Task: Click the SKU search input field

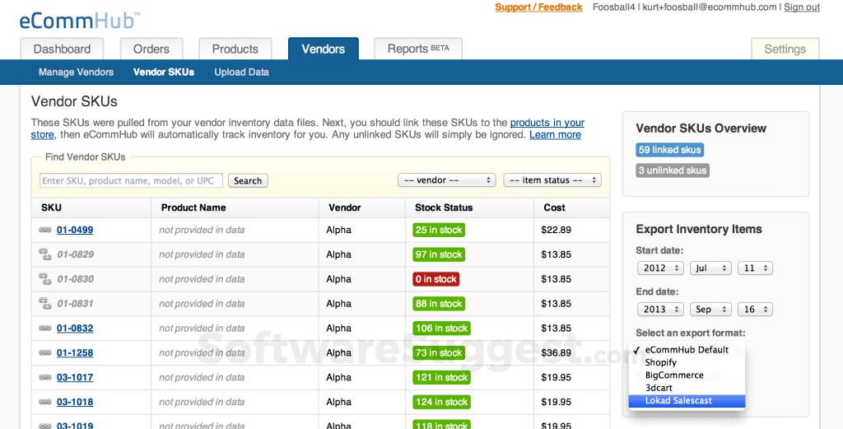Action: coord(131,181)
